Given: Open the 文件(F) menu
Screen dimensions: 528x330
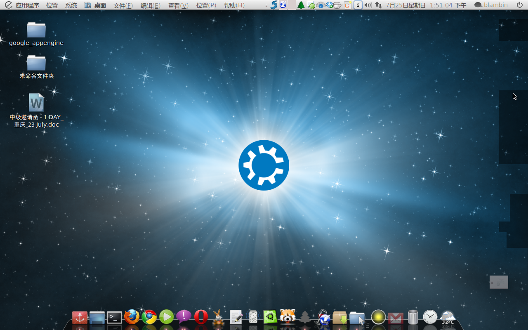Looking at the screenshot, I should coord(123,5).
